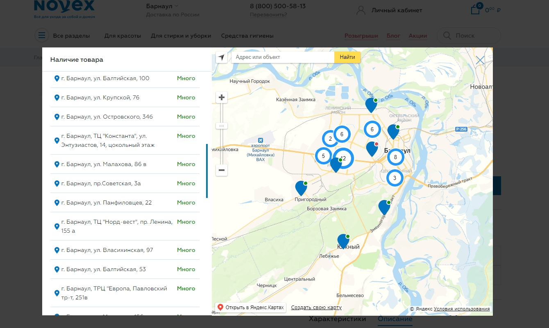Viewport: 549px width, 328px height.
Task: Open the Акции page
Action: point(418,36)
